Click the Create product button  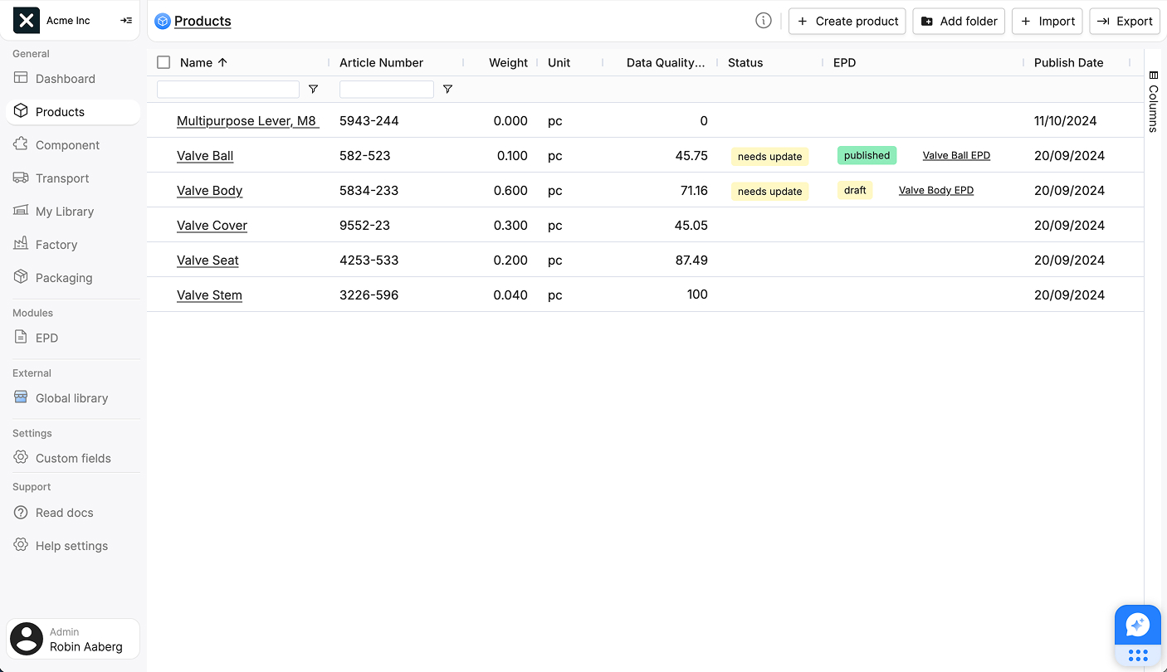point(847,21)
